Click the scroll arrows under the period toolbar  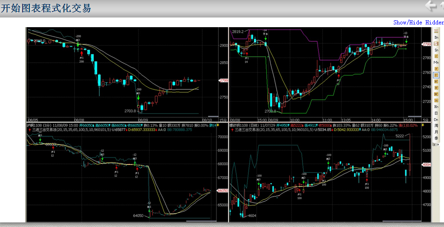click(x=436, y=145)
